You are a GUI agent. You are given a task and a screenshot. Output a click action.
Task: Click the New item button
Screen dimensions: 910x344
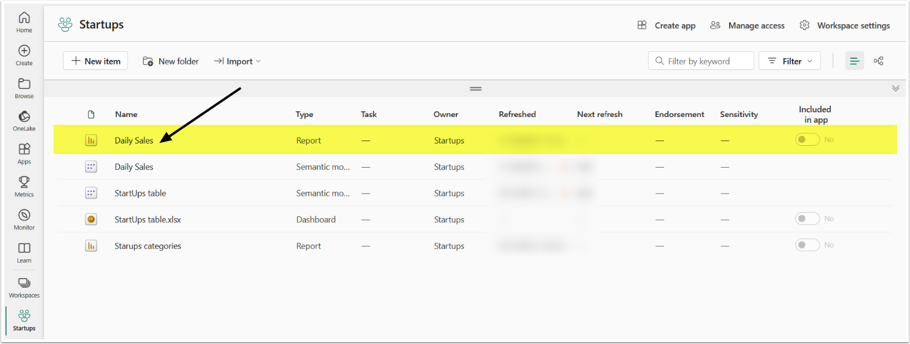pos(95,61)
